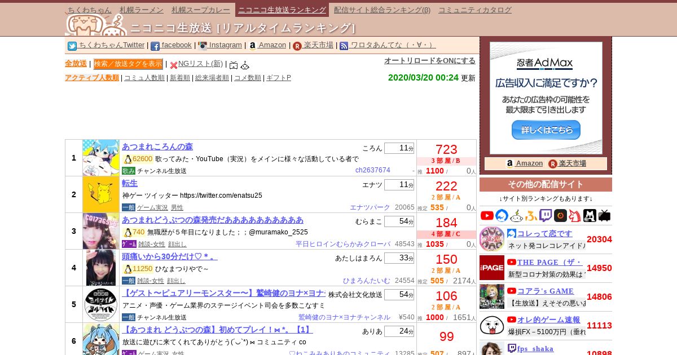Sort by 新着順
The image size is (677, 355).
click(x=180, y=78)
